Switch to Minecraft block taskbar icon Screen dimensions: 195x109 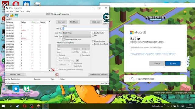[39, 106]
